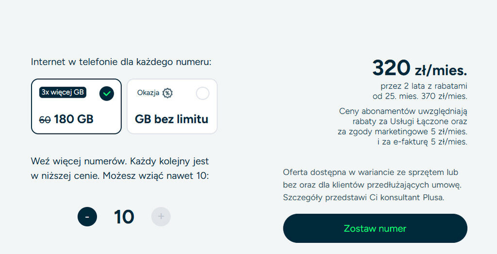497x254 pixels.
Task: Click the crossed-out 60 value
Action: coord(45,119)
